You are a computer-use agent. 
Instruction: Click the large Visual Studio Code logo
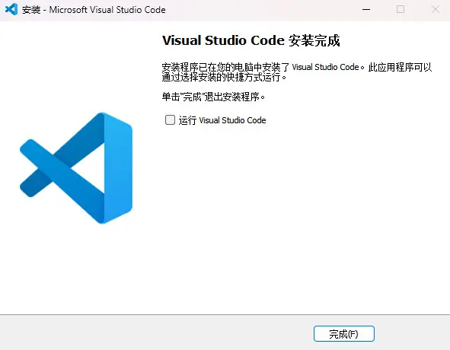[x=76, y=168]
